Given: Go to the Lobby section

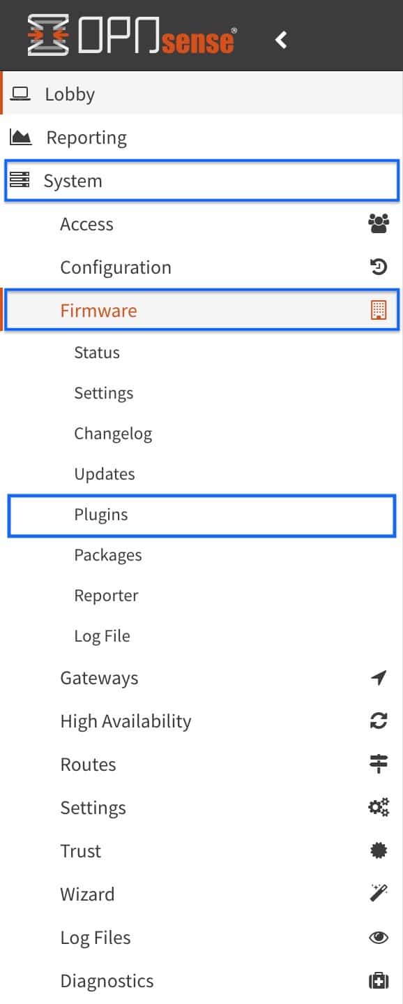Looking at the screenshot, I should tap(201, 94).
